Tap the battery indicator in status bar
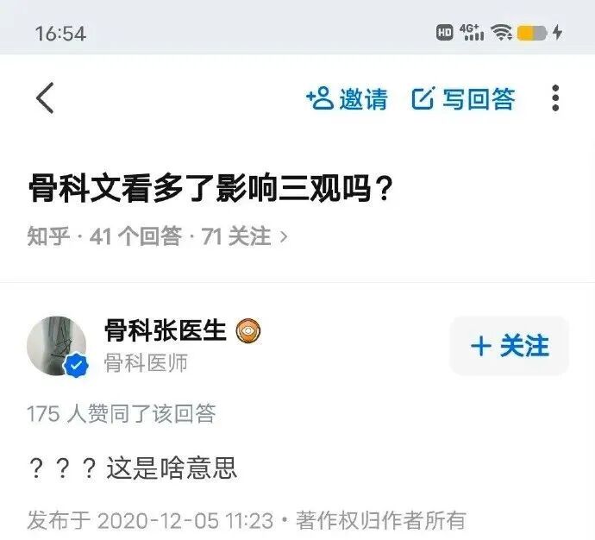Screen dimensions: 595x540 [532, 33]
